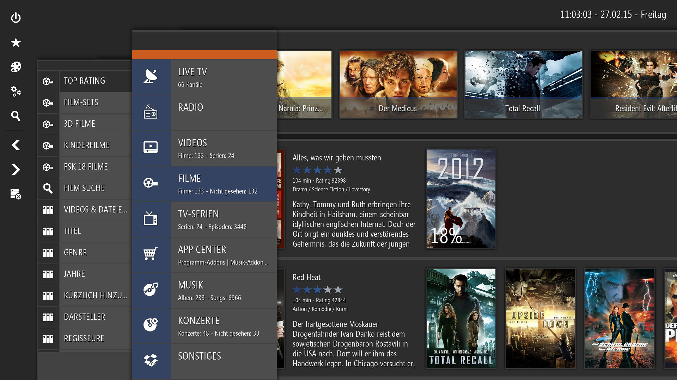The height and width of the screenshot is (380, 677).
Task: Click the Filme film reel icon
Action: pos(151,183)
